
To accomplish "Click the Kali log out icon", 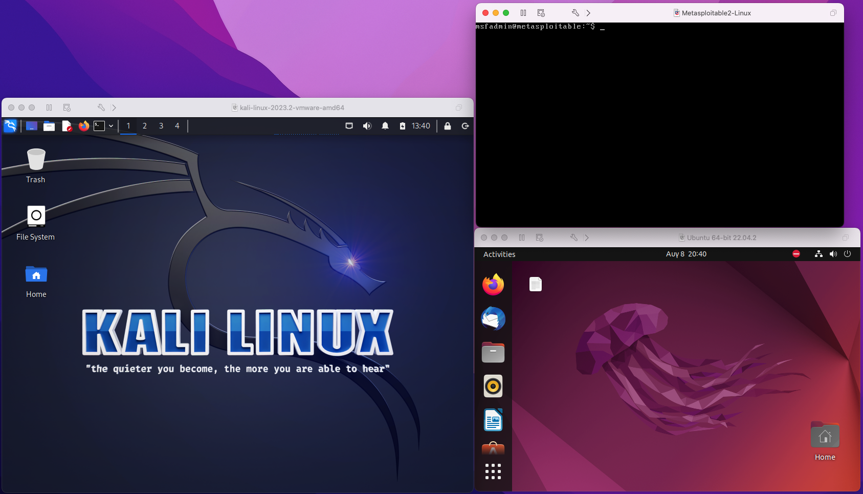I will [466, 126].
